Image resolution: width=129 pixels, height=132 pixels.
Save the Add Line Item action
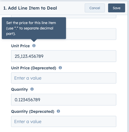click(x=116, y=8)
